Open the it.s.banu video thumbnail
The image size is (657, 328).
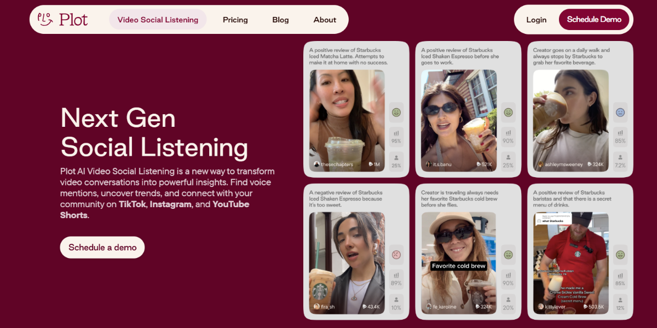pos(459,121)
